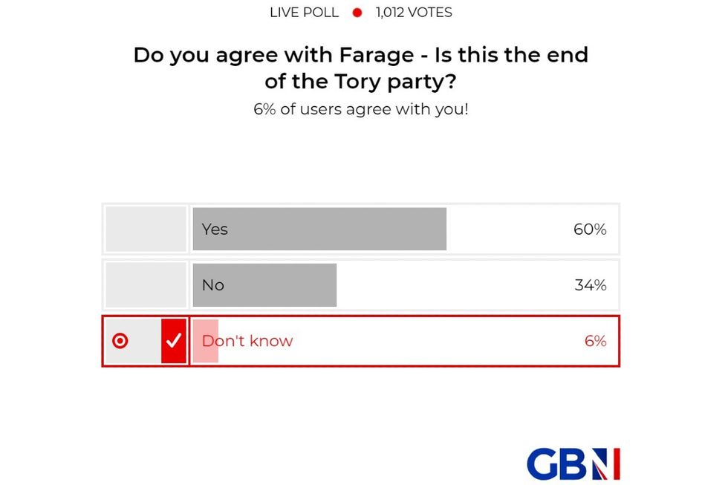Click the pink Don't know bar
The image size is (728, 485).
[204, 341]
